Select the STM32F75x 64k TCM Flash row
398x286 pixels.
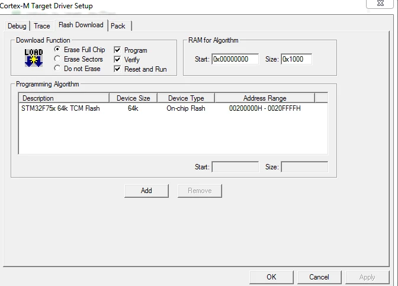[x=173, y=108]
